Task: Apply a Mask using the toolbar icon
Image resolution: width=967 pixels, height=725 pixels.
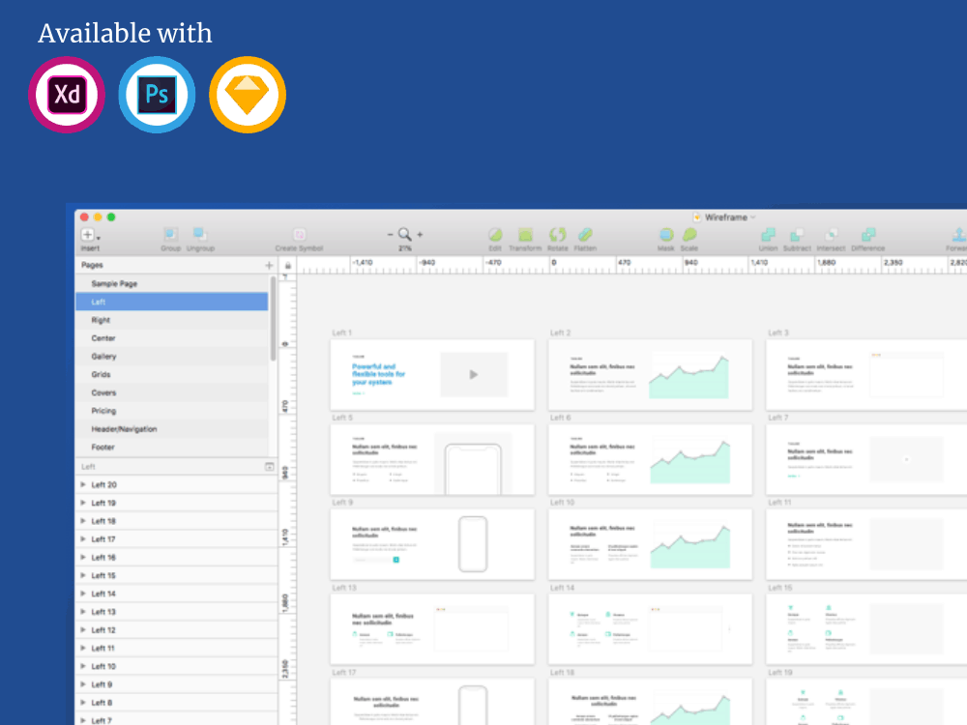Action: coord(666,235)
